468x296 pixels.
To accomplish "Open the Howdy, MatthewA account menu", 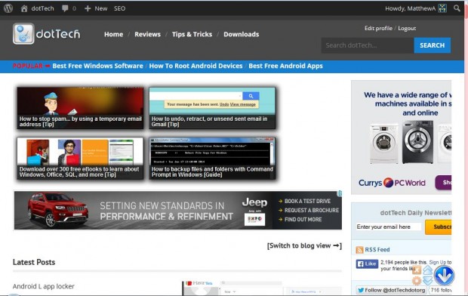I will click(415, 8).
